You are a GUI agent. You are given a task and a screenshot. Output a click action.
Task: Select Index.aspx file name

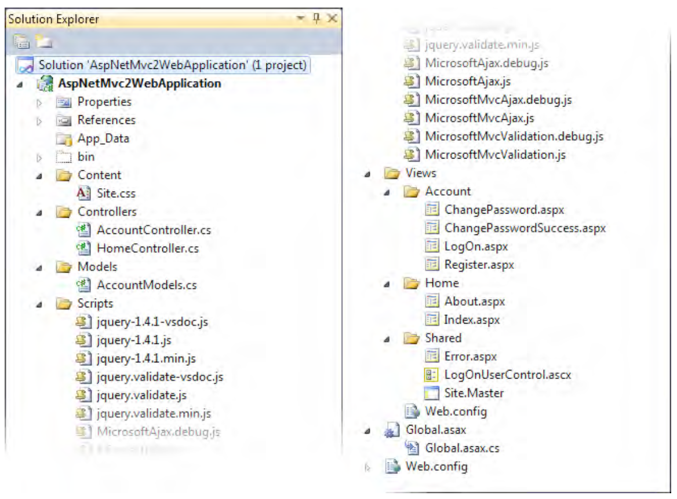click(472, 320)
